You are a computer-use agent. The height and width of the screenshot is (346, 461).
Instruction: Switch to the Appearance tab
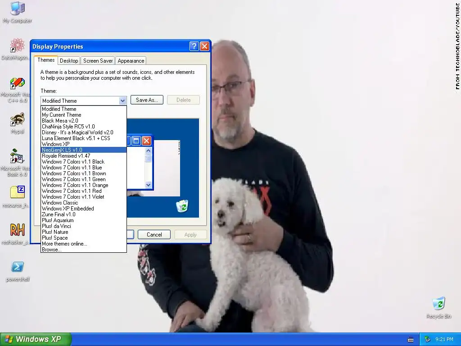131,61
